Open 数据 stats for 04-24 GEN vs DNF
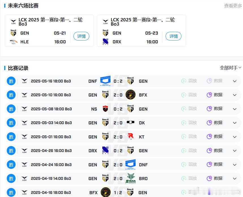Viewport: 243px width, 197px height. tap(215, 164)
